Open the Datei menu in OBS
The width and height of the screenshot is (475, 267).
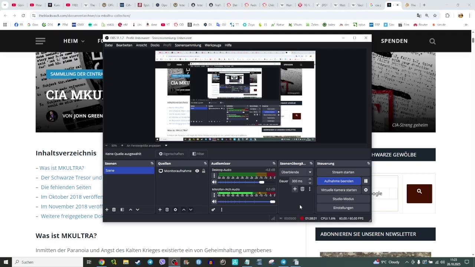click(x=109, y=45)
